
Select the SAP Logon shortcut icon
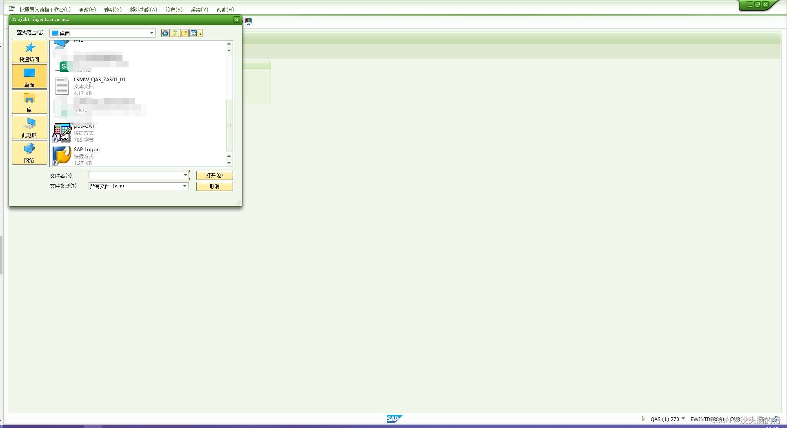62,156
